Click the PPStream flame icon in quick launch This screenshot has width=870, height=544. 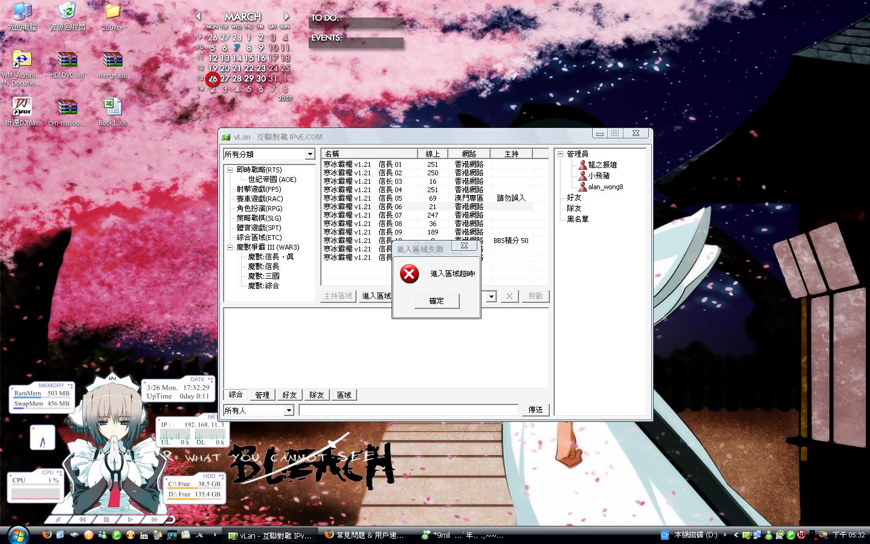(88, 535)
